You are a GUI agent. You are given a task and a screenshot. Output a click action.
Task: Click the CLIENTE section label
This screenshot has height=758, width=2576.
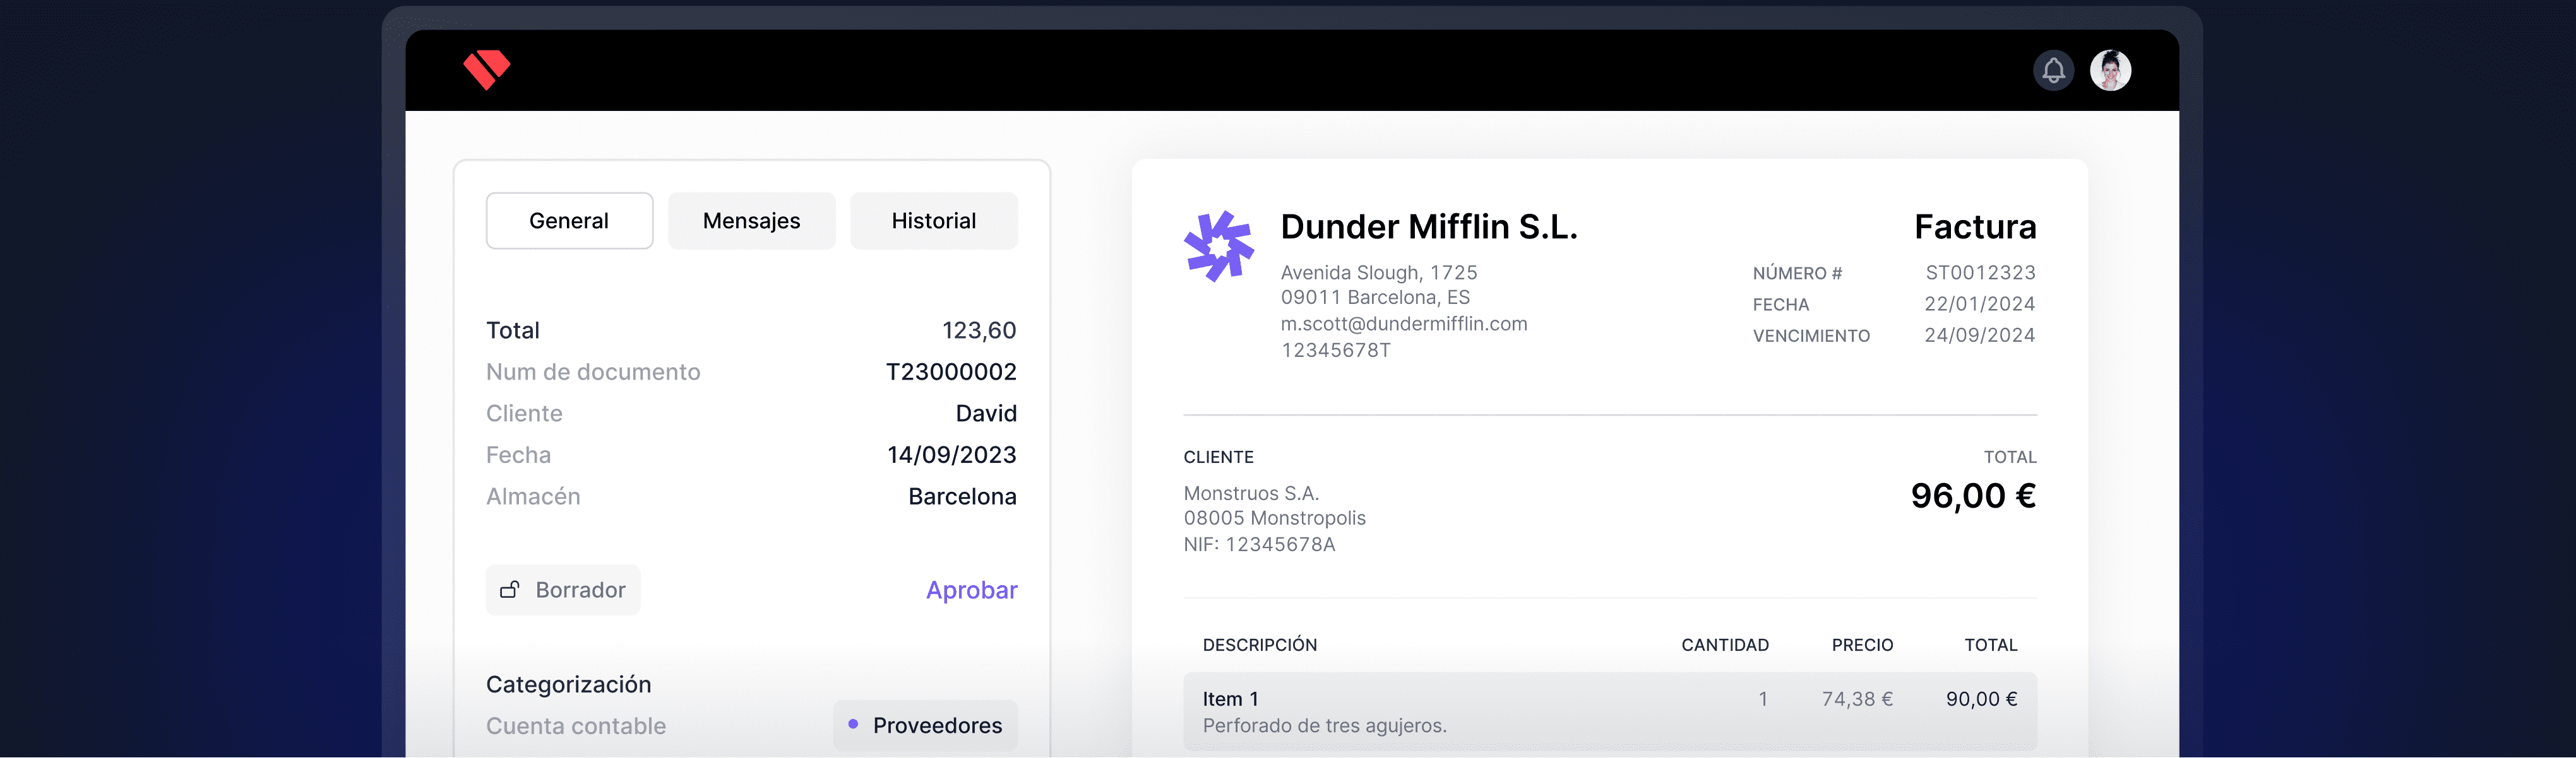click(1218, 457)
